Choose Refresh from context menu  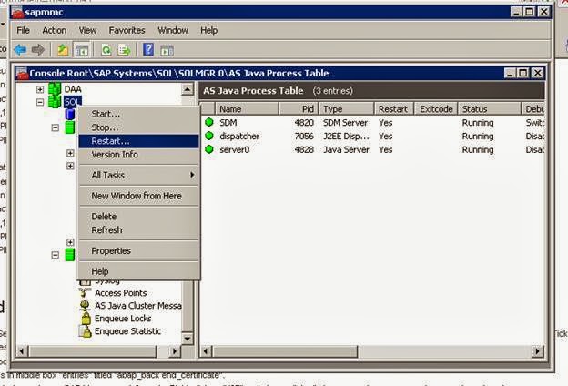[x=138, y=229]
